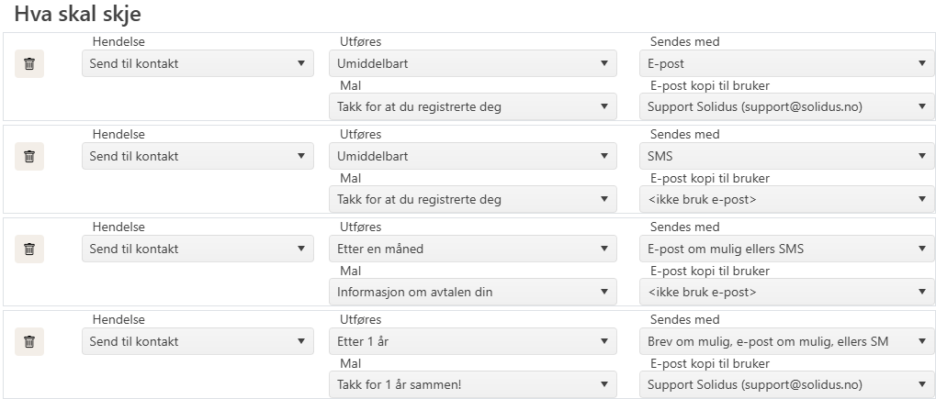
Task: Open Hendelse dropdown in the 'Etter 1 år' row
Action: click(197, 341)
